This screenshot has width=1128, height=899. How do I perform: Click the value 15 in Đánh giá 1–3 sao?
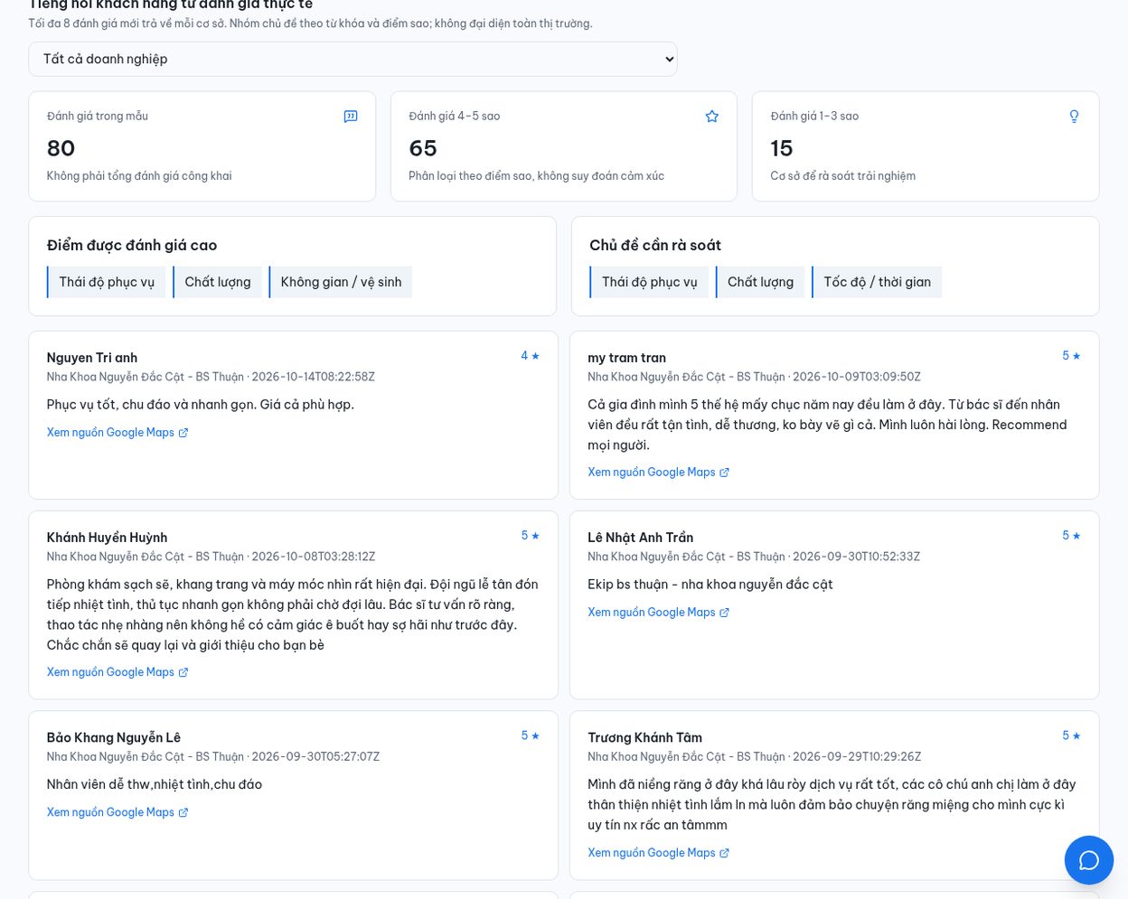point(781,148)
